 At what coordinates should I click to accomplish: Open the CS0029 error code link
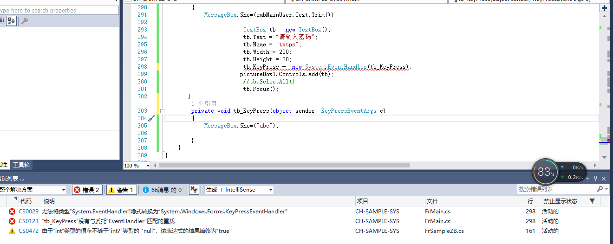tap(28, 212)
